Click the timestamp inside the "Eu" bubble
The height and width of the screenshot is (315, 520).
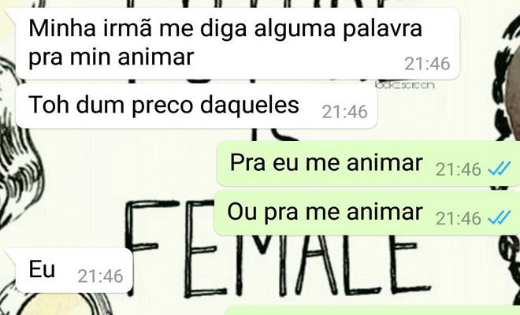coord(101,276)
